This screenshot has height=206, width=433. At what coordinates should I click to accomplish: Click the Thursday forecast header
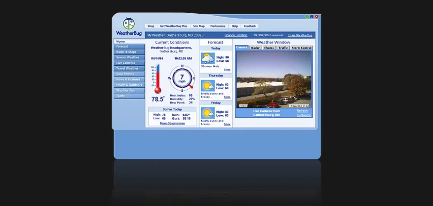pos(216,76)
